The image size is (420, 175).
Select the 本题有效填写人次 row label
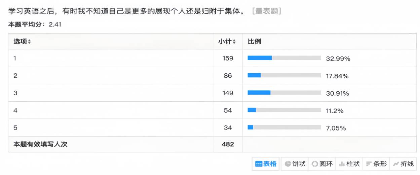(41, 144)
